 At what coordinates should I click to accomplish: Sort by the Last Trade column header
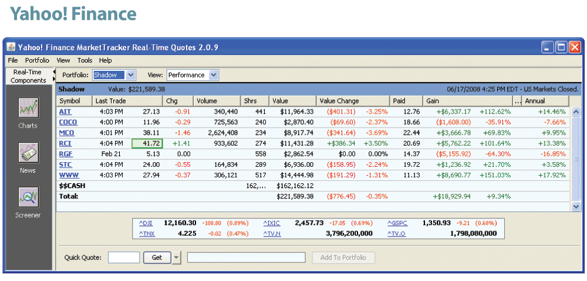point(127,101)
